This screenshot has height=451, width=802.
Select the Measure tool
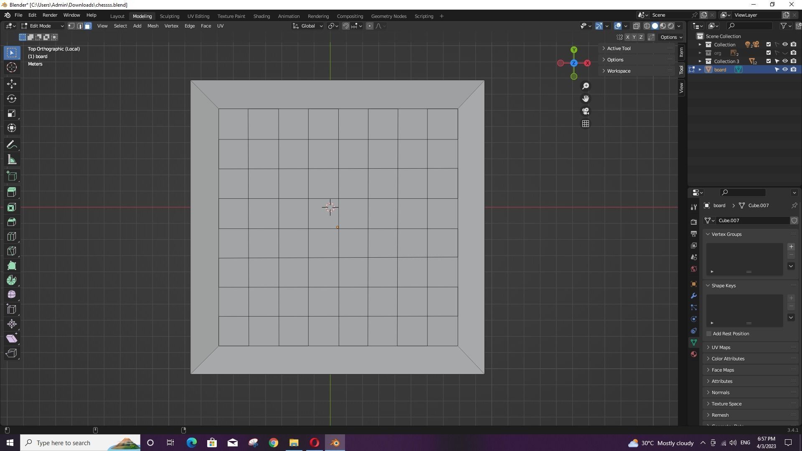[x=12, y=160]
